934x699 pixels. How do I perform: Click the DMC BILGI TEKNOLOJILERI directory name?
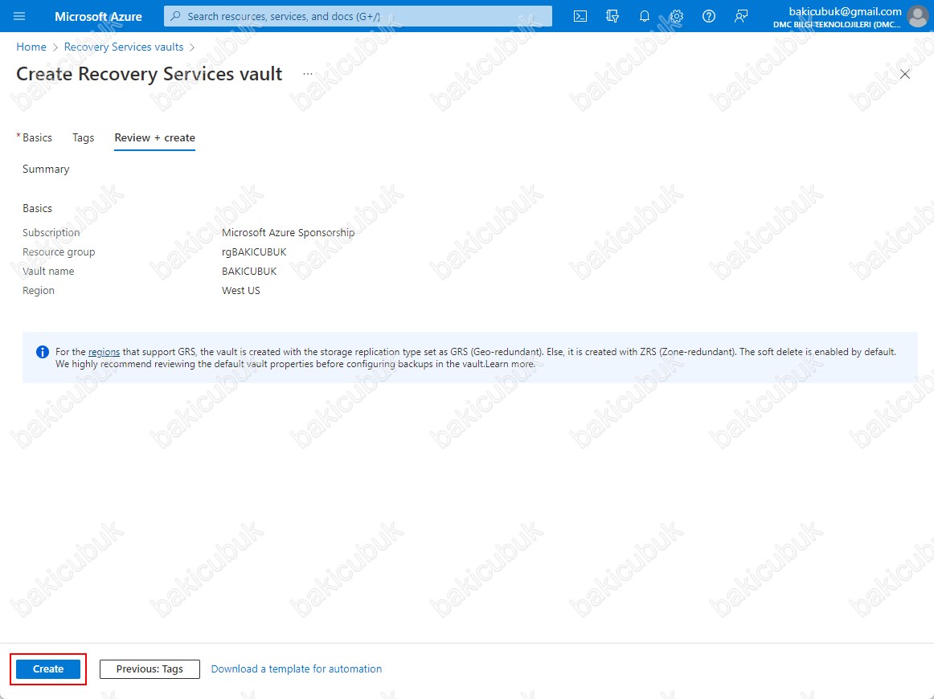tap(837, 24)
